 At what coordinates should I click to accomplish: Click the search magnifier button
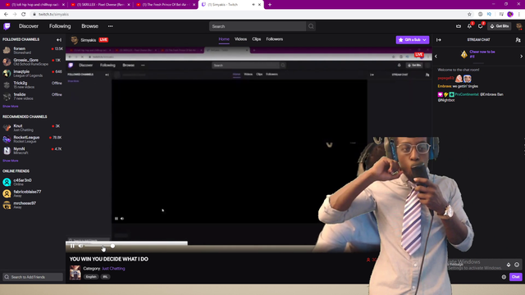pos(311,26)
